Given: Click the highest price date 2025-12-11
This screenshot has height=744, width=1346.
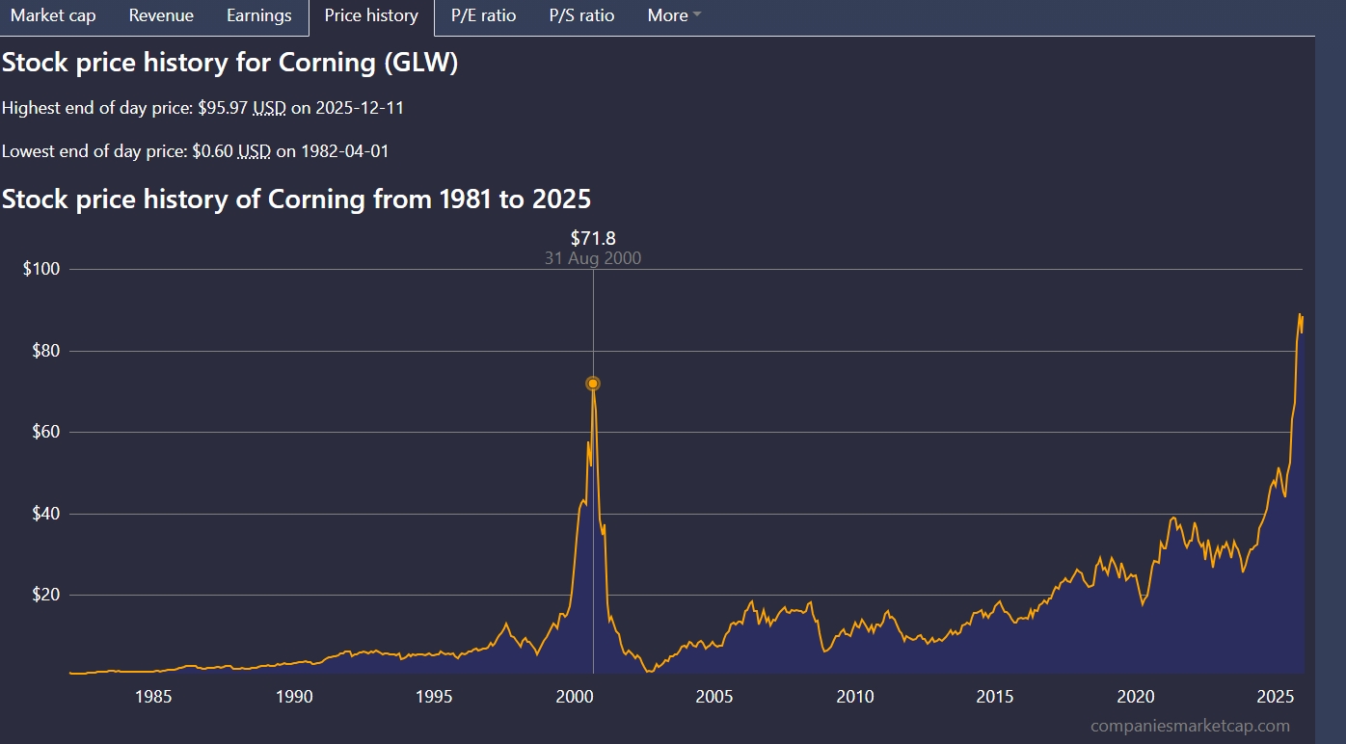Looking at the screenshot, I should click(360, 108).
